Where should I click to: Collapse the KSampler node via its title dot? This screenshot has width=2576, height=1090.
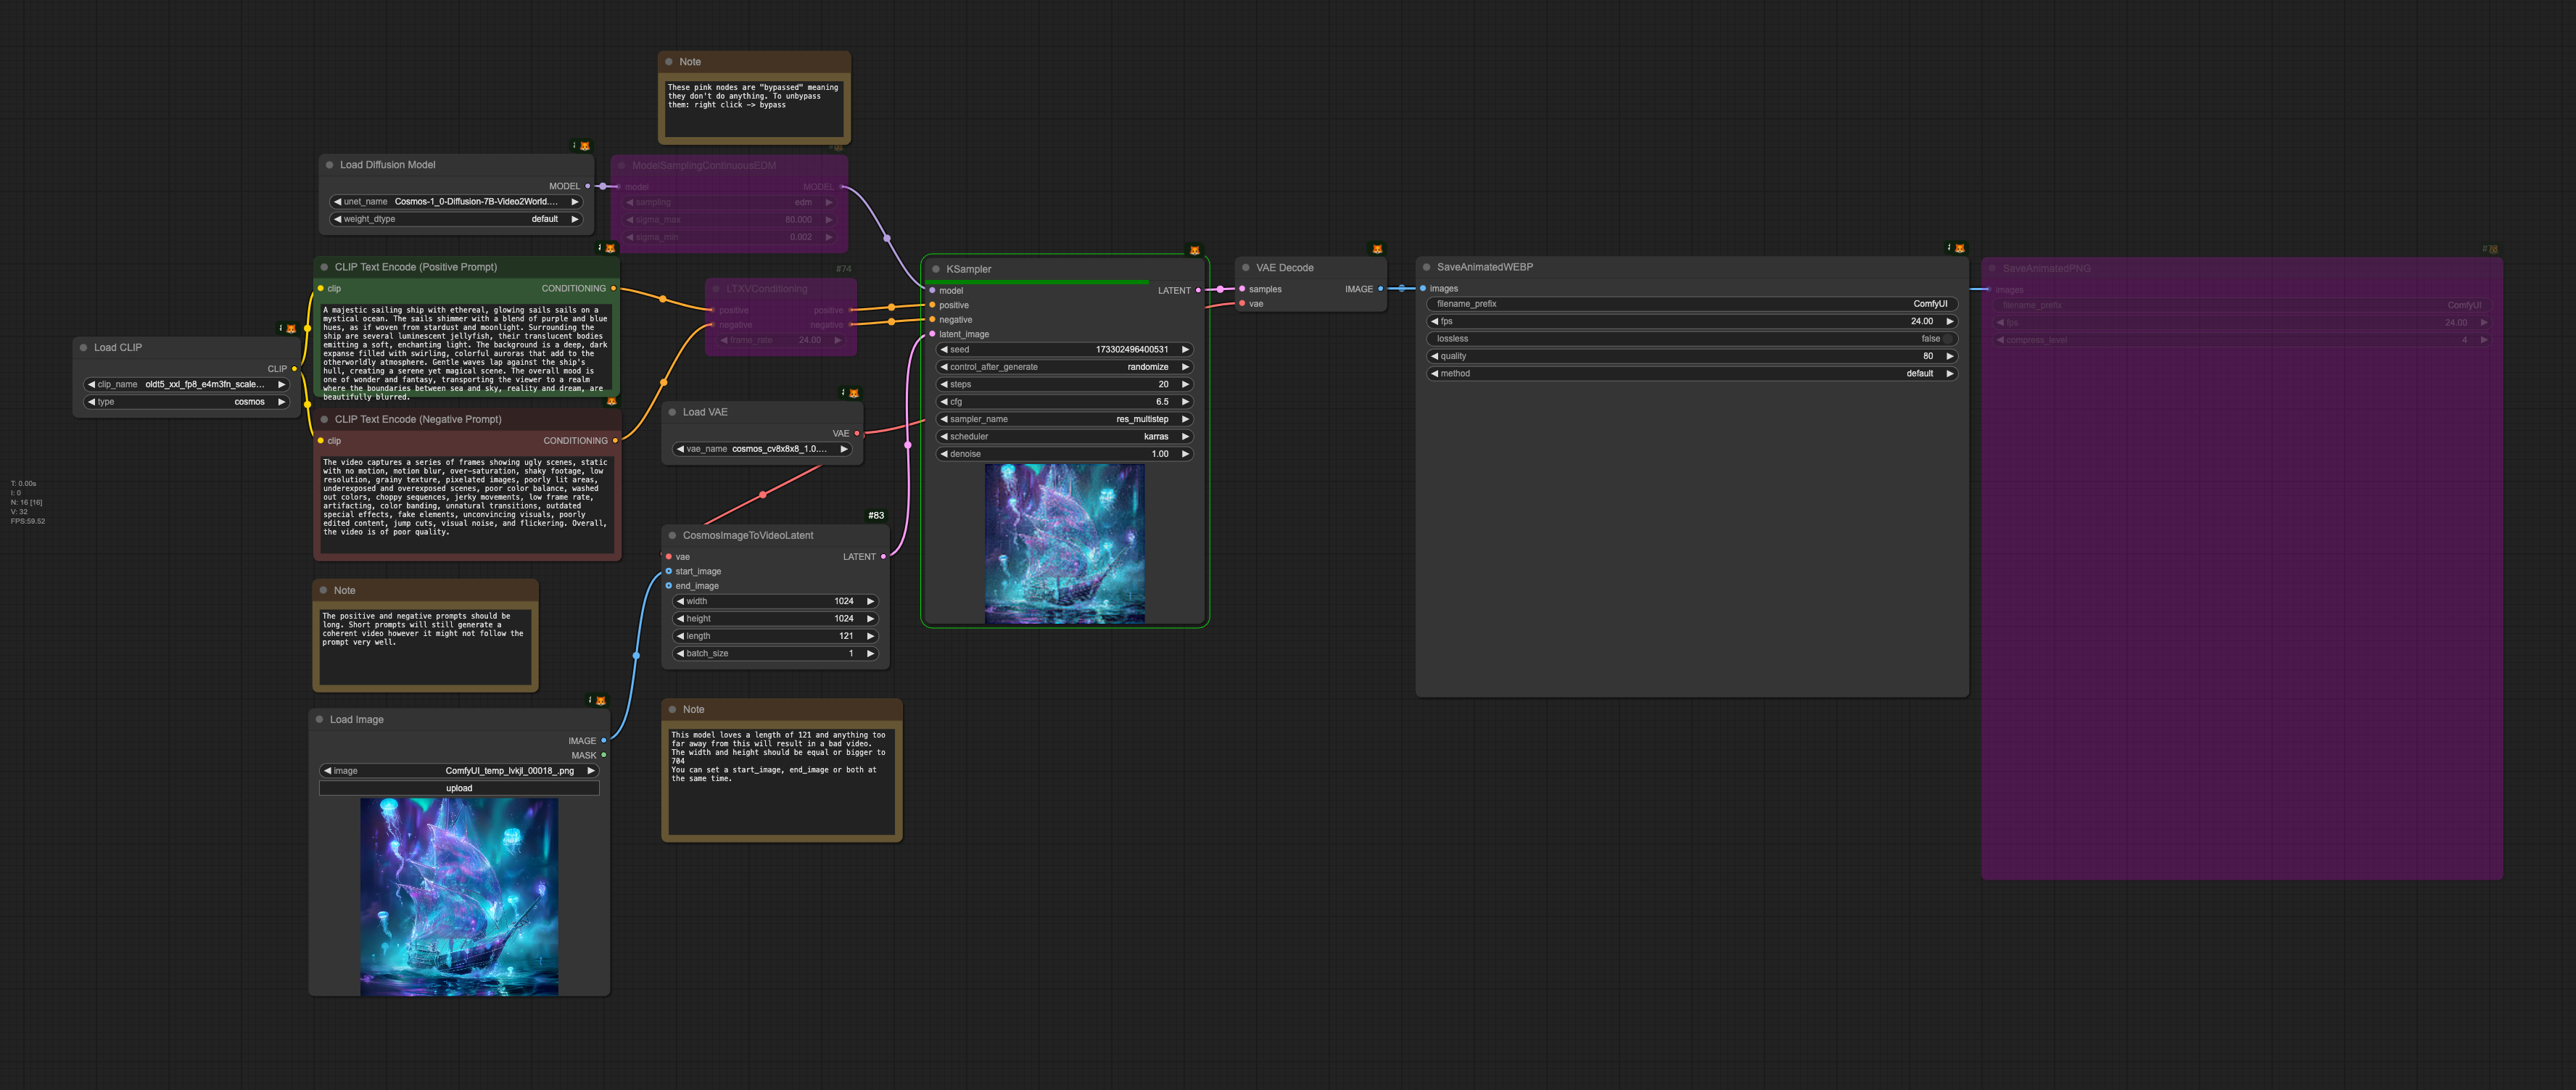click(936, 269)
